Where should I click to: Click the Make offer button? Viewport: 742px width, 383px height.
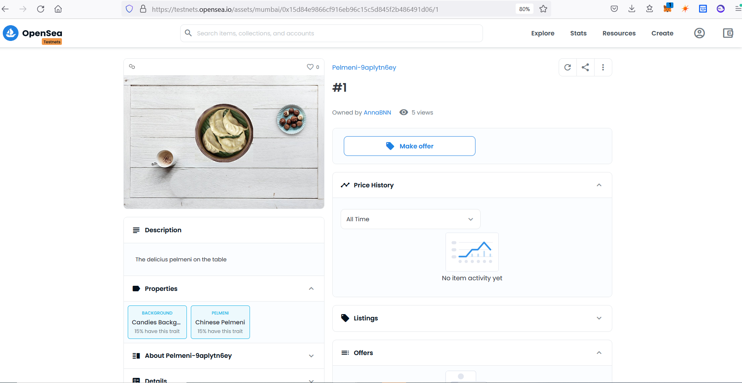tap(409, 146)
